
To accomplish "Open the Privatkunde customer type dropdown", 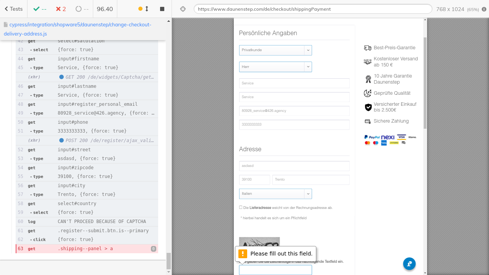I will tap(275, 50).
